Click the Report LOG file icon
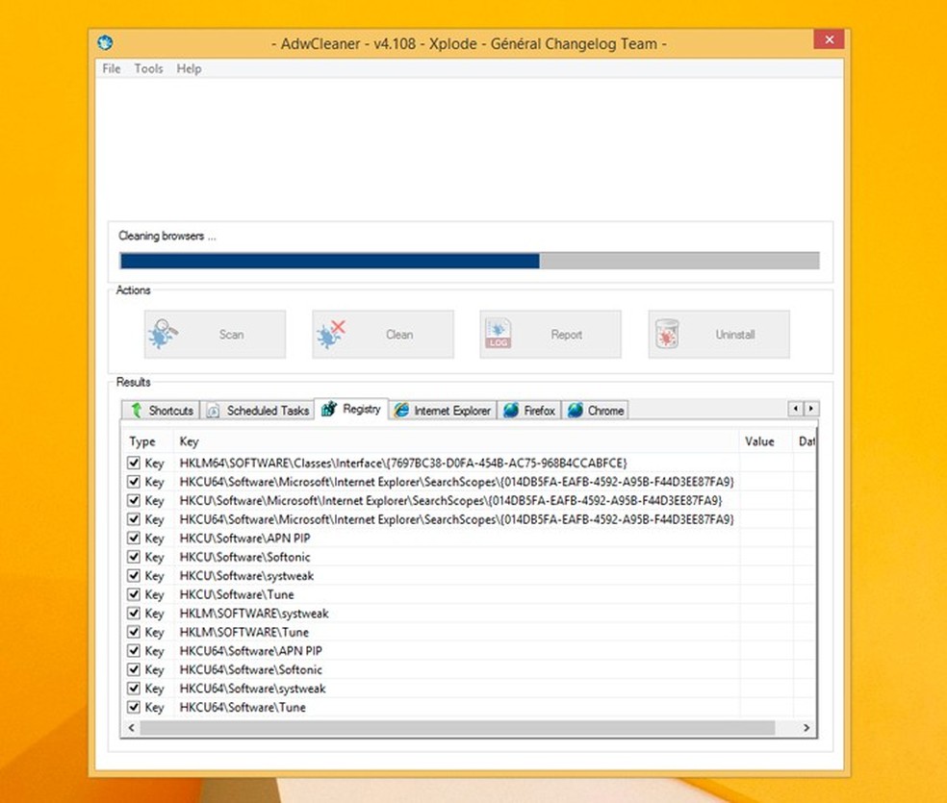 tap(499, 334)
